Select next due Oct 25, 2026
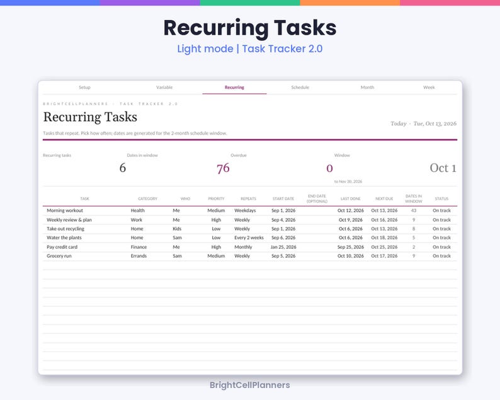 pyautogui.click(x=384, y=247)
